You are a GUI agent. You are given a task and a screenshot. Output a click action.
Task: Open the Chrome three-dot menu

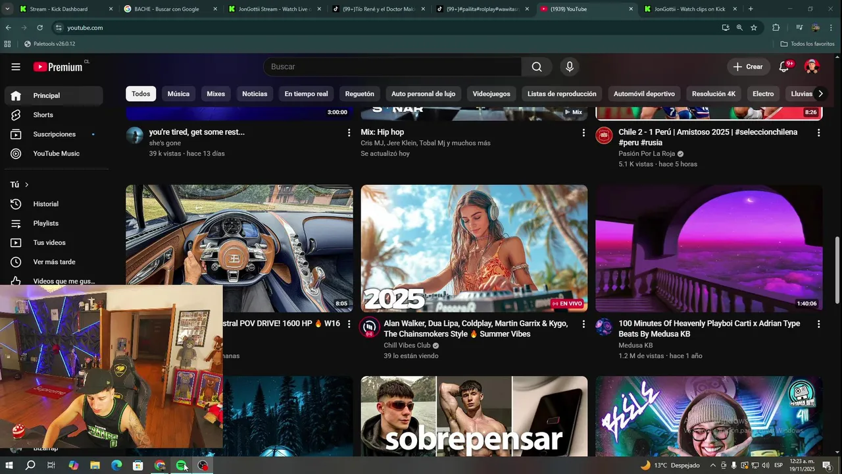tap(832, 28)
